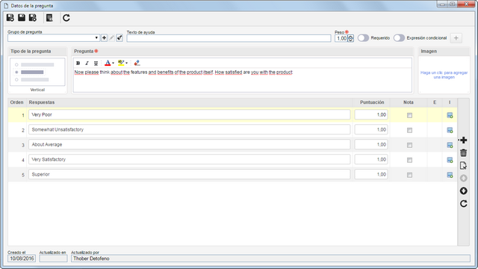Click the eraser clear formatting icon

click(137, 63)
